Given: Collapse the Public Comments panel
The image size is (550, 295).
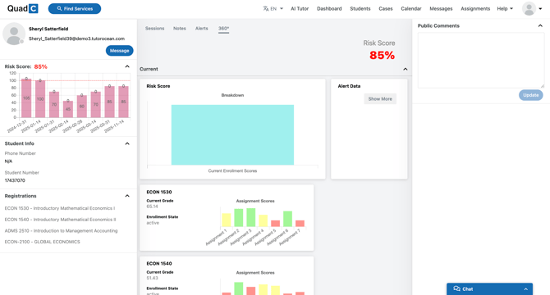Looking at the screenshot, I should 540,25.
